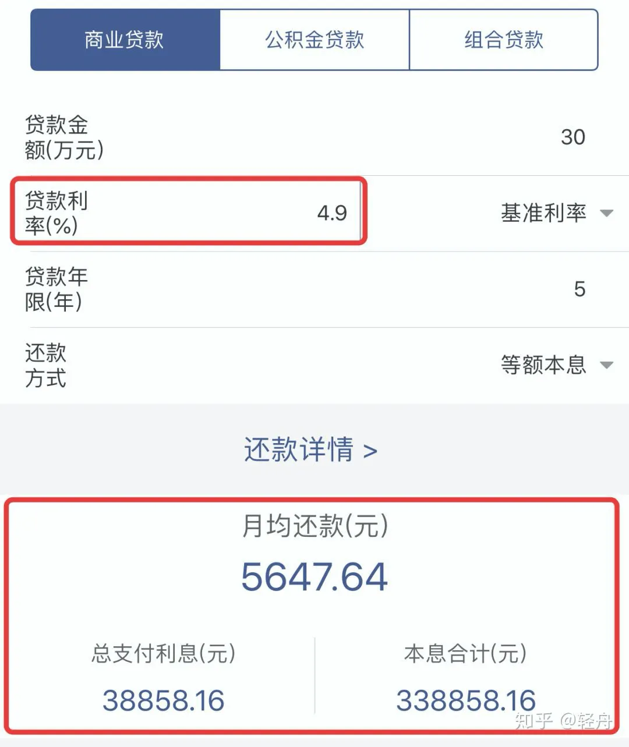
Task: Click the loan term value 5
Action: coord(579,289)
